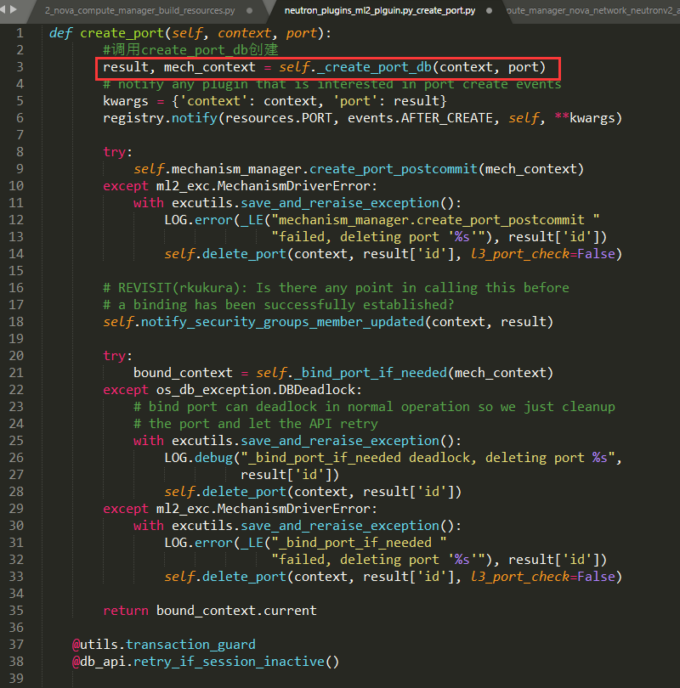
Task: Click '@db_api.retry_if_session_inactive()' decorator
Action: pyautogui.click(x=206, y=662)
